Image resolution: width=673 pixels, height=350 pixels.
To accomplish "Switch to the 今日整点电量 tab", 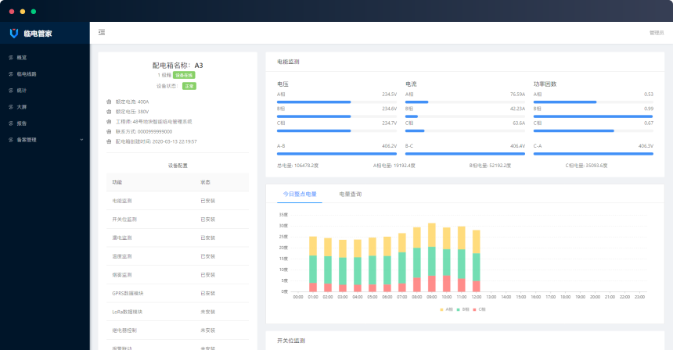I will [x=300, y=194].
